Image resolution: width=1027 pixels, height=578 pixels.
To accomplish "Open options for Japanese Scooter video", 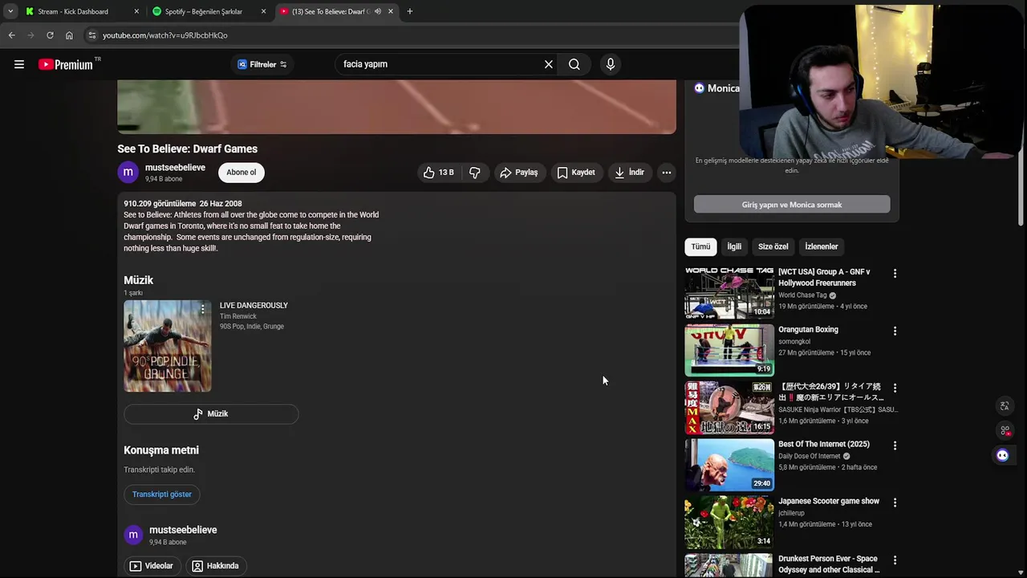I will [895, 503].
